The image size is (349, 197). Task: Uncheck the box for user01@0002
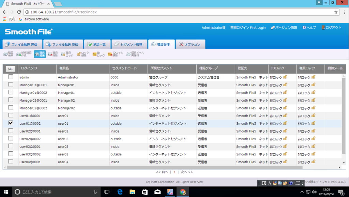pos(11,123)
